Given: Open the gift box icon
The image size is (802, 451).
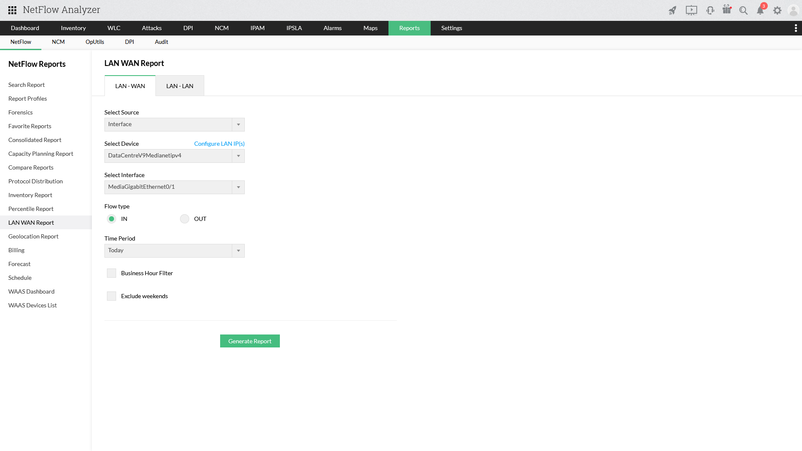Looking at the screenshot, I should tap(727, 10).
